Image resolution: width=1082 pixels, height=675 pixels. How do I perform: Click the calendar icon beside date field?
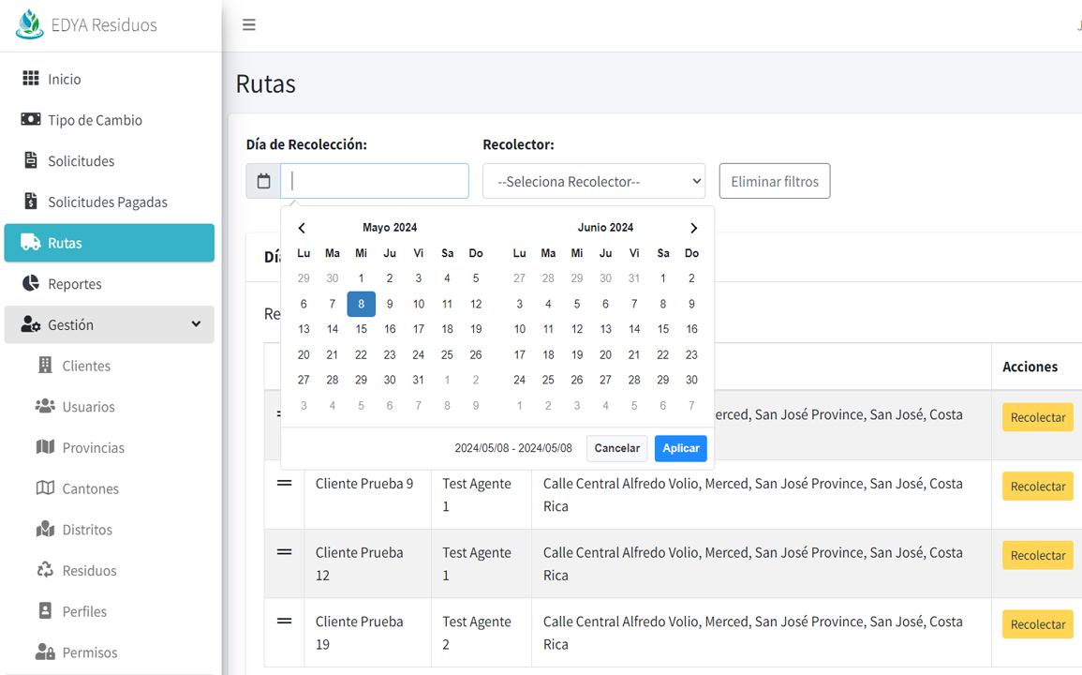coord(263,181)
